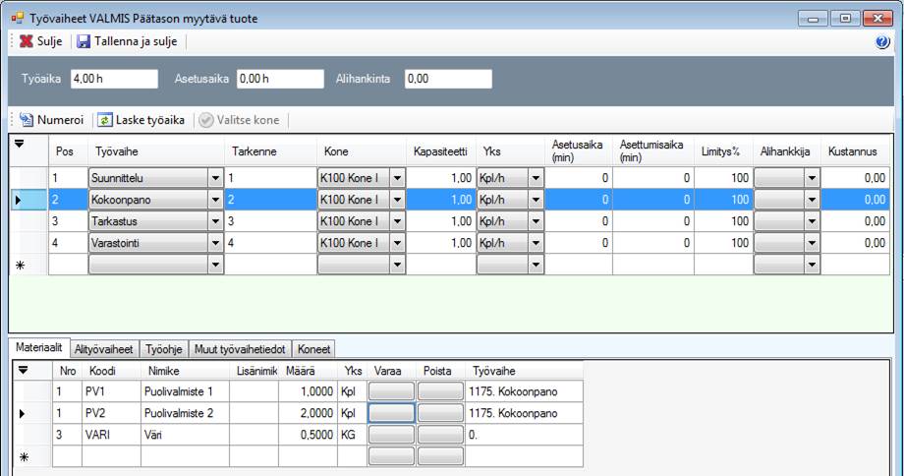
Task: Click Poista button for PV1 row
Action: pyautogui.click(x=440, y=391)
